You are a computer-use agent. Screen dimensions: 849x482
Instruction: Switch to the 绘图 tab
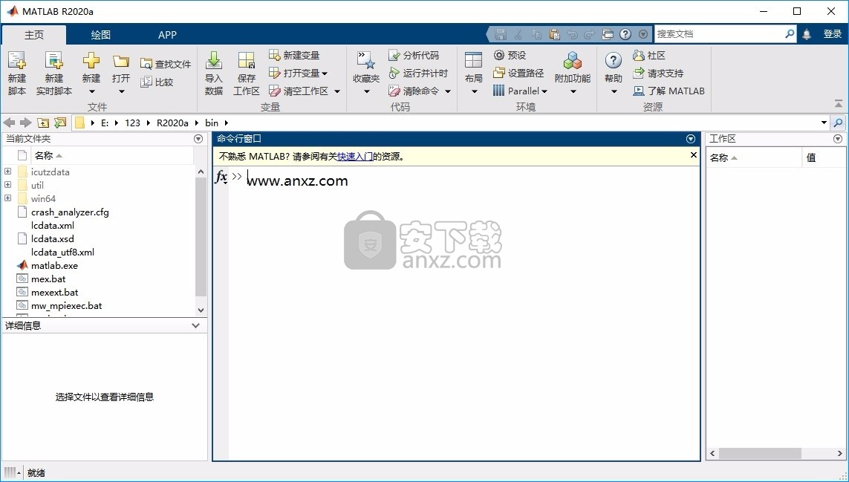[101, 35]
